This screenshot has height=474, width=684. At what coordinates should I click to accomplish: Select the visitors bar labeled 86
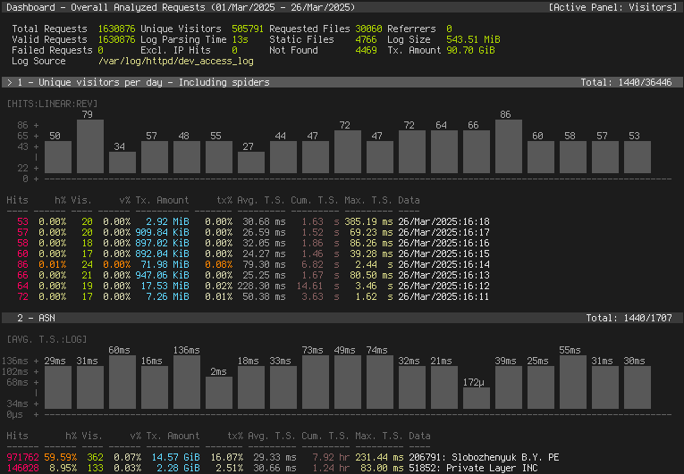[509, 146]
